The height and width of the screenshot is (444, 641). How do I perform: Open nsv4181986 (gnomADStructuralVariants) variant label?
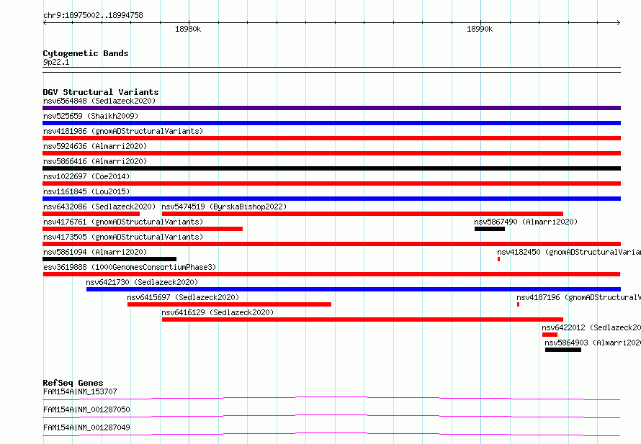pos(123,131)
